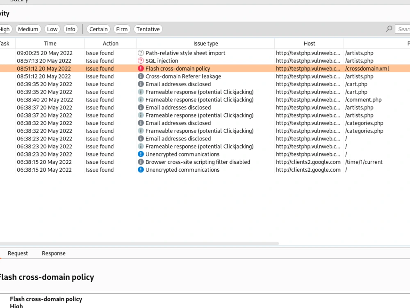Click the horizontal scrollbar below issue table
The width and height of the screenshot is (410, 308).
(x=139, y=243)
